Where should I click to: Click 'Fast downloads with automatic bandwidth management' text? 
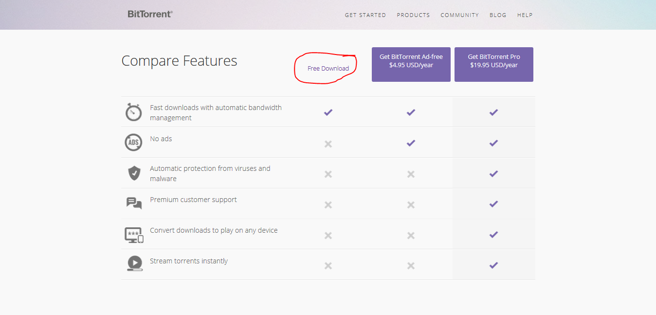(x=216, y=112)
